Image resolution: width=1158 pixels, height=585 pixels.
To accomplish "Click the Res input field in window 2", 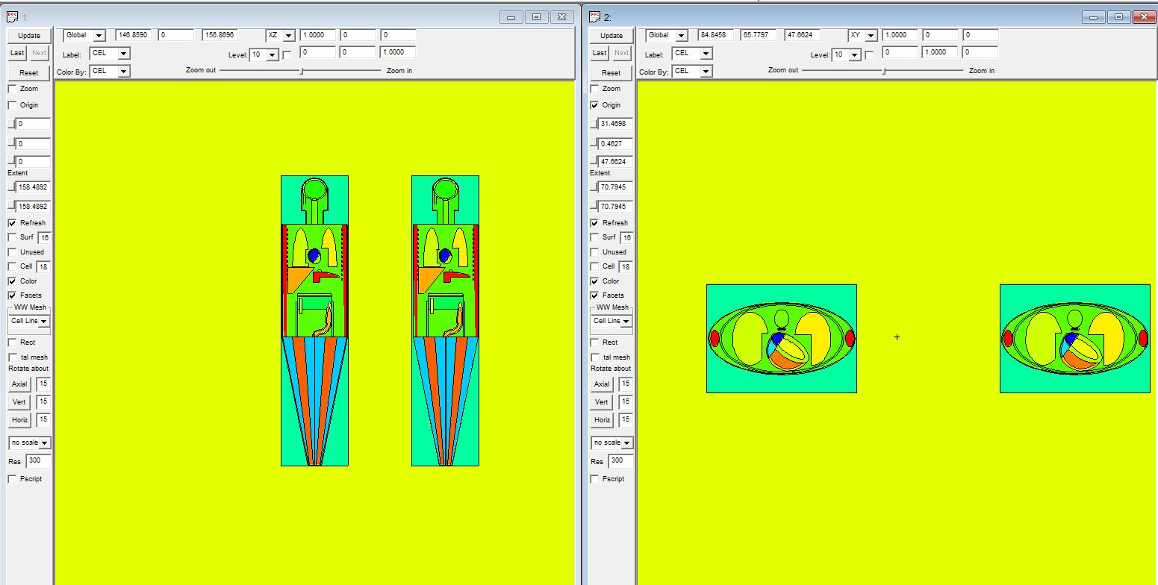I will [x=620, y=461].
